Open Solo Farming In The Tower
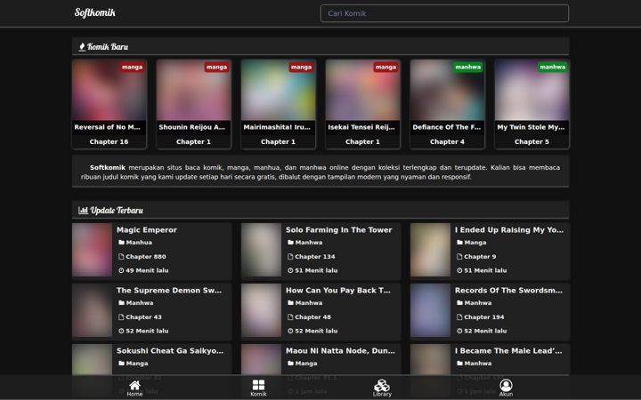641x400 pixels. pyautogui.click(x=339, y=230)
